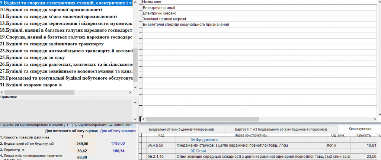Select the 0Б.Стіни group row

251,151
